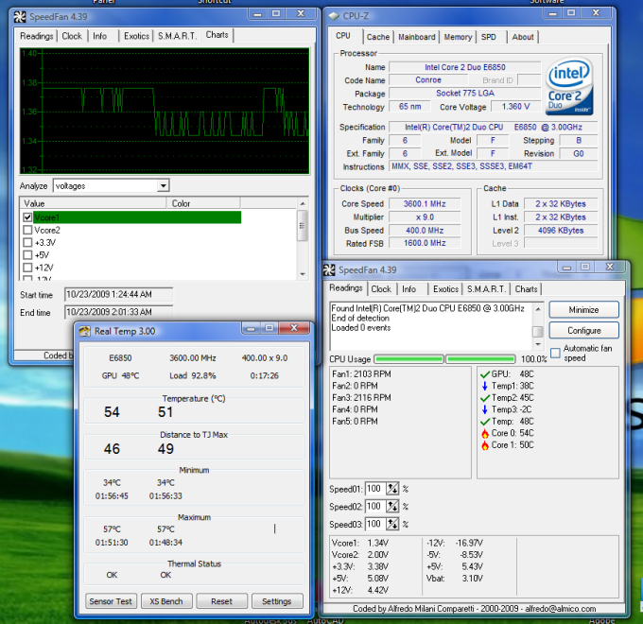Screen dimensions: 643x624
Task: Click Found Intel Core2 Duo log line
Action: 427,308
